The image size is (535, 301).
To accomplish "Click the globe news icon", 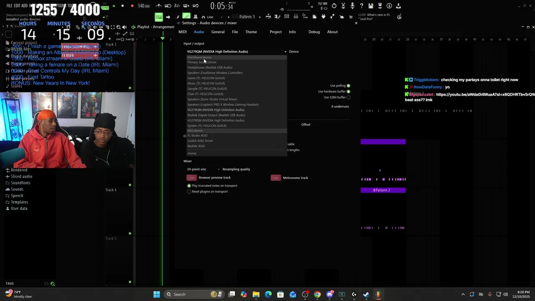I will click(400, 17).
